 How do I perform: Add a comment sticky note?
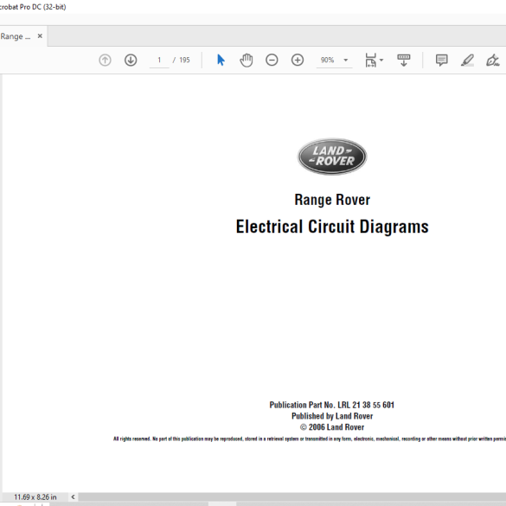pos(441,60)
